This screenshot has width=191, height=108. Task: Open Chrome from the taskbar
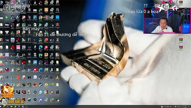pyautogui.click(x=15, y=107)
